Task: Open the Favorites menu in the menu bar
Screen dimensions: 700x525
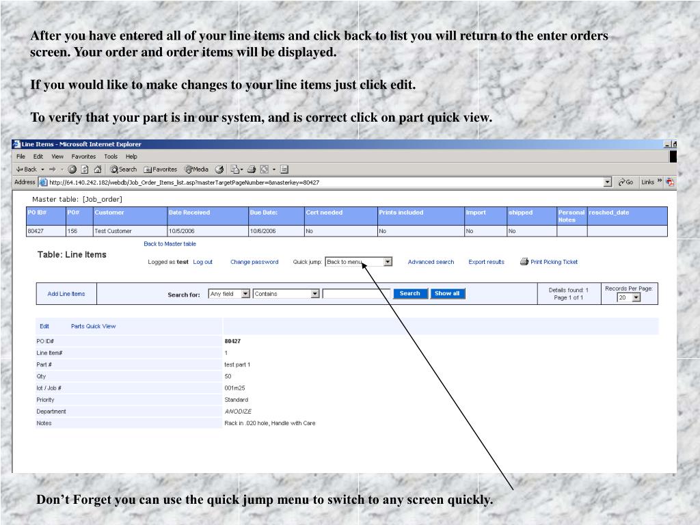Action: tap(83, 157)
